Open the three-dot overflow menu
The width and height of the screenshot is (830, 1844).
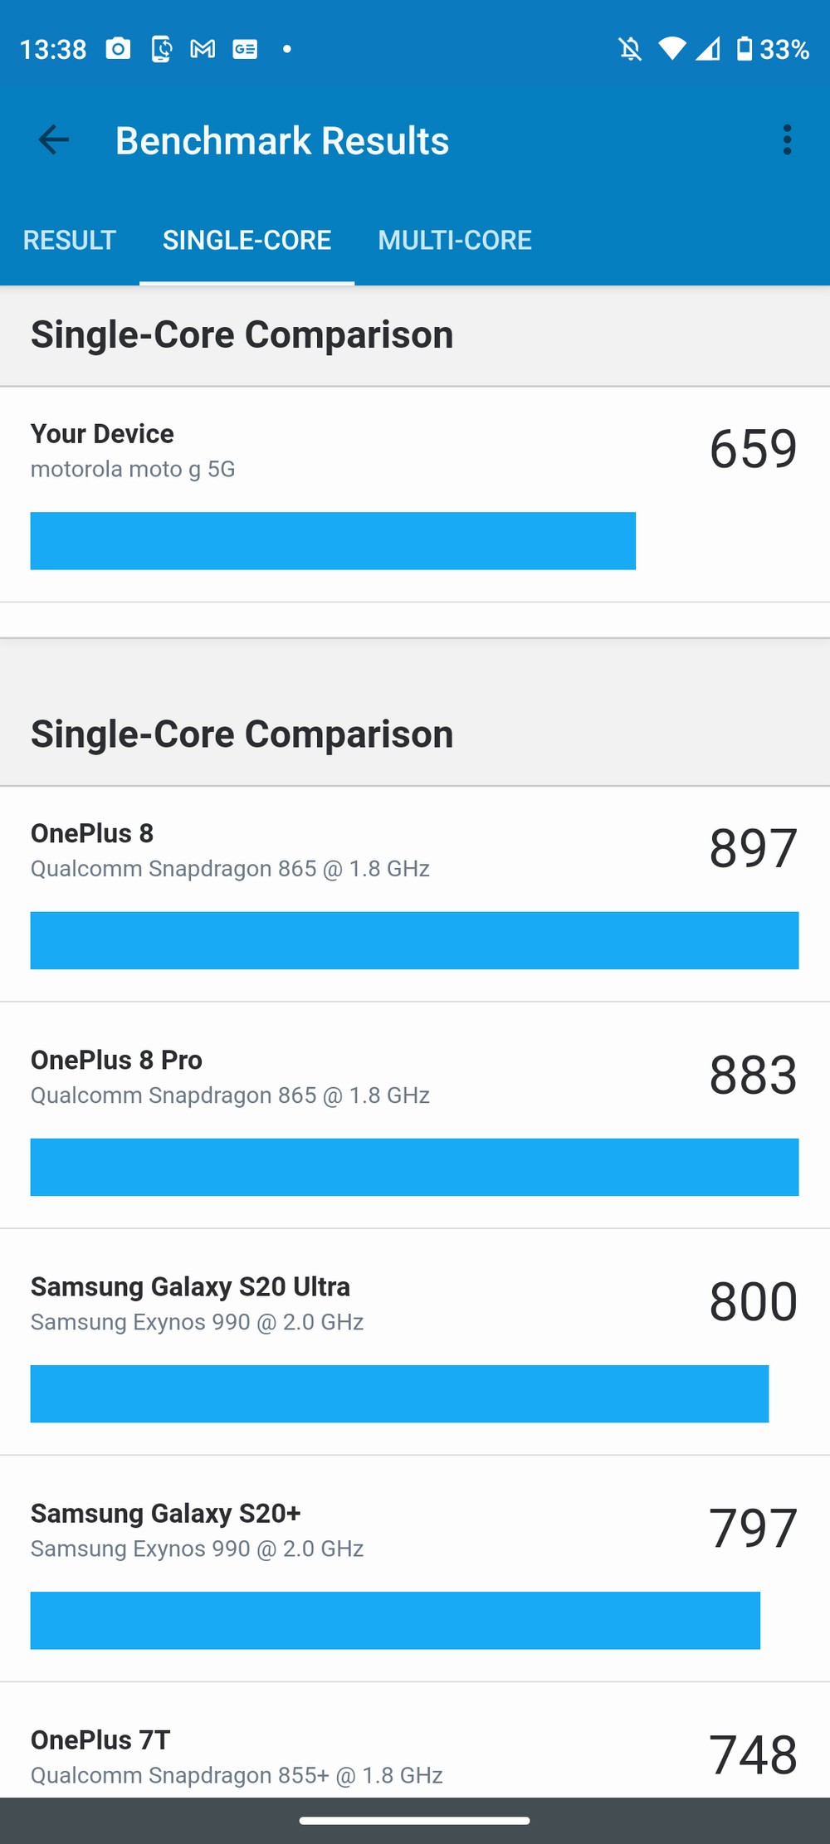(787, 139)
